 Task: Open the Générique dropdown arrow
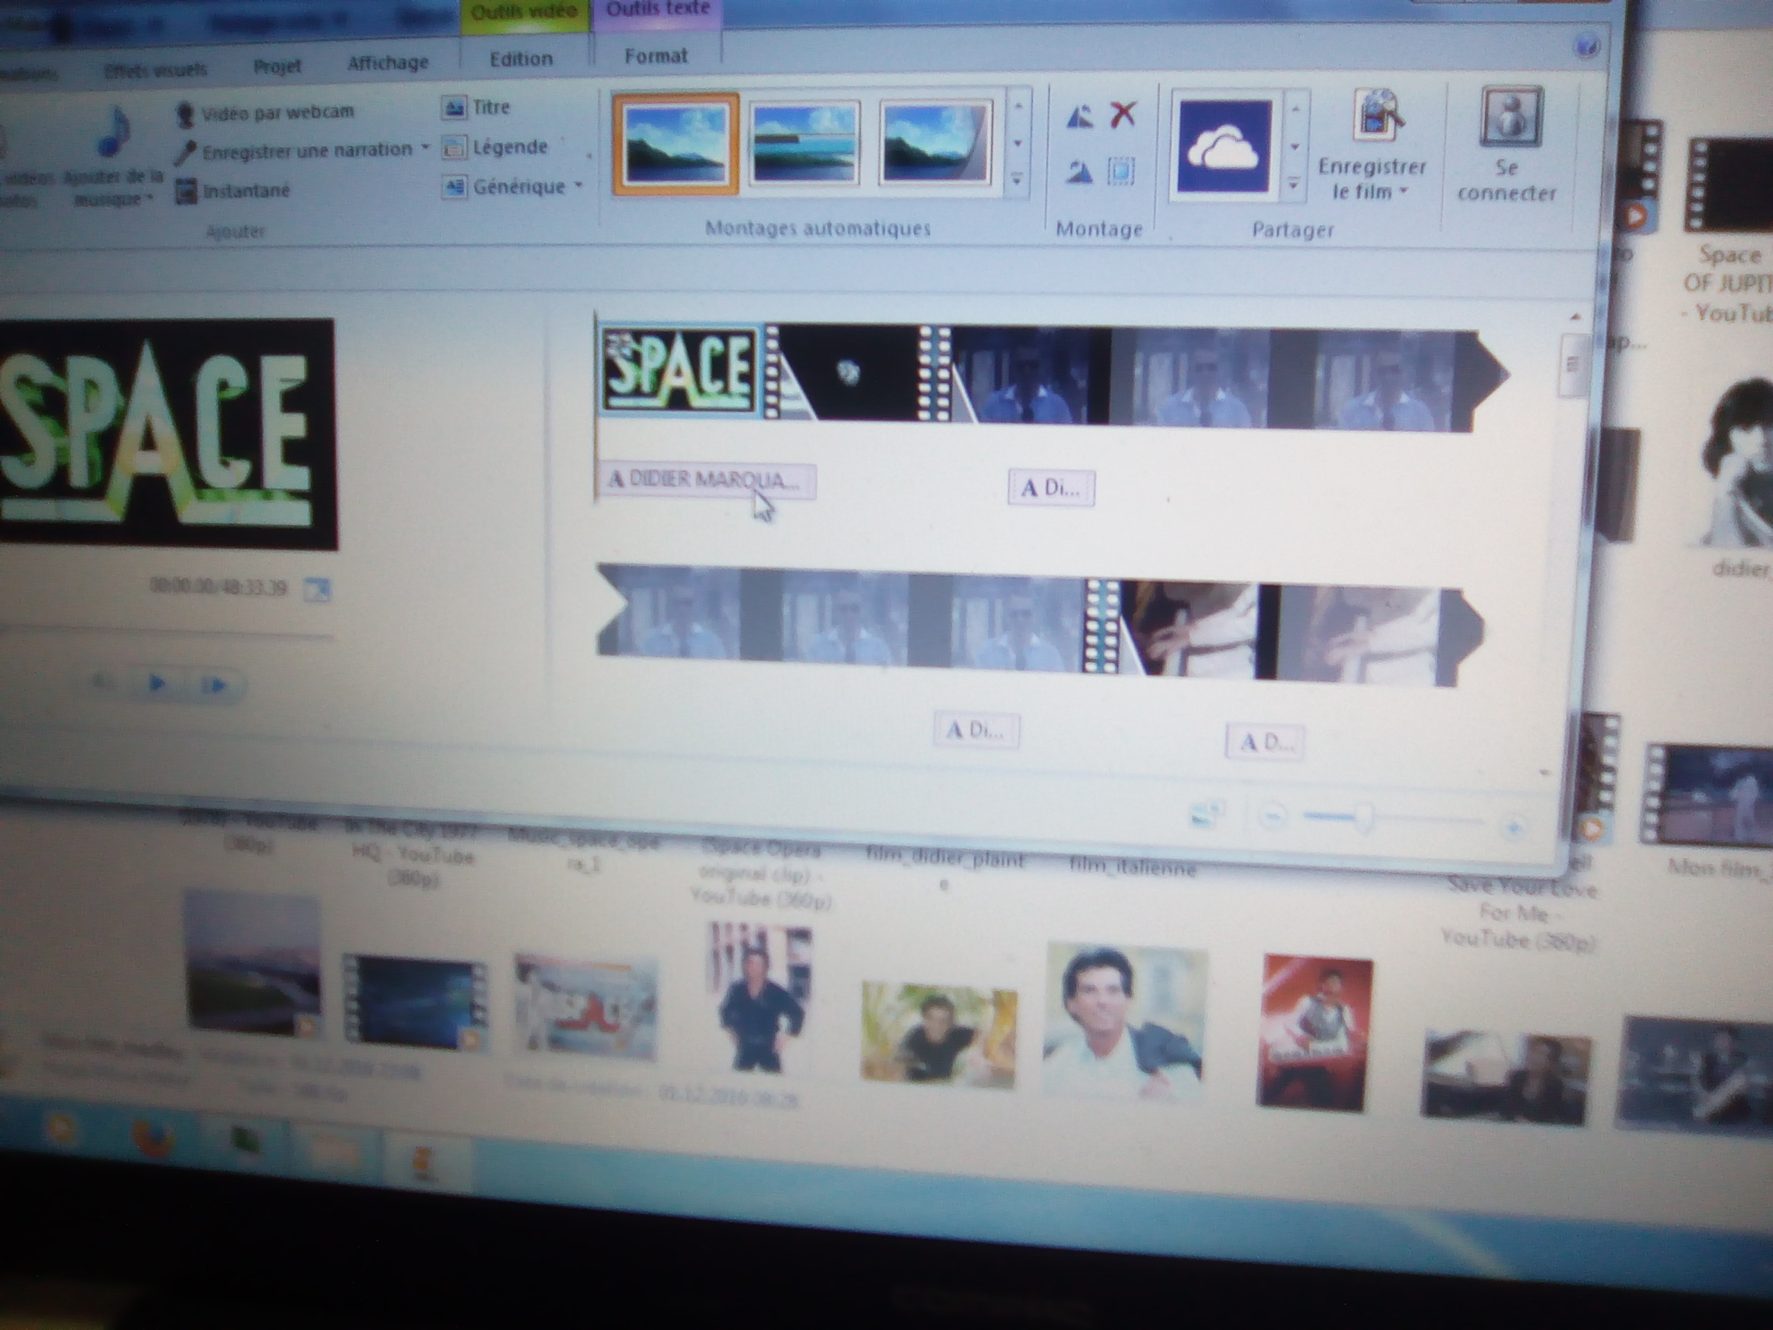point(578,185)
